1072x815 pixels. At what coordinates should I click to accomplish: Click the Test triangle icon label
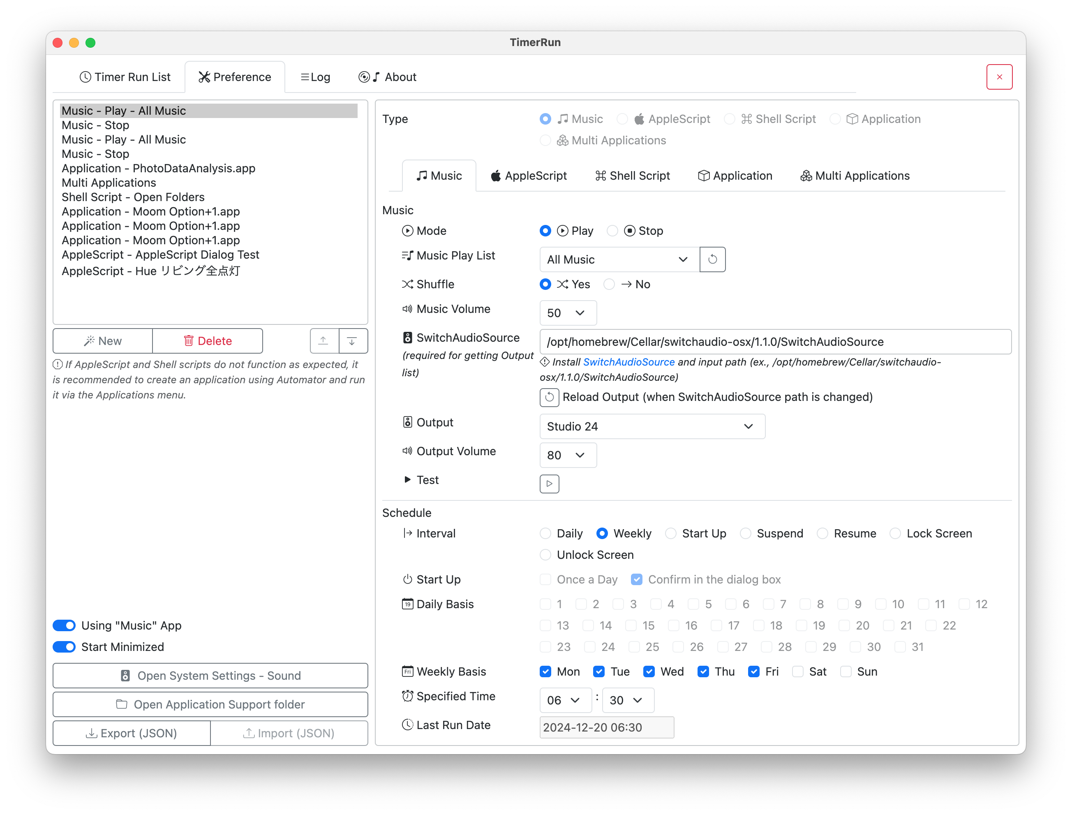pos(407,480)
